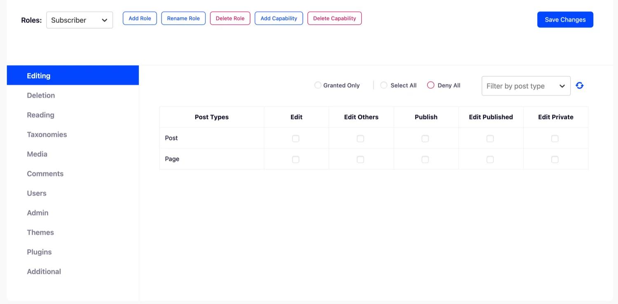Click the Post Types column header
Screen dimensions: 618x304
[x=212, y=117]
